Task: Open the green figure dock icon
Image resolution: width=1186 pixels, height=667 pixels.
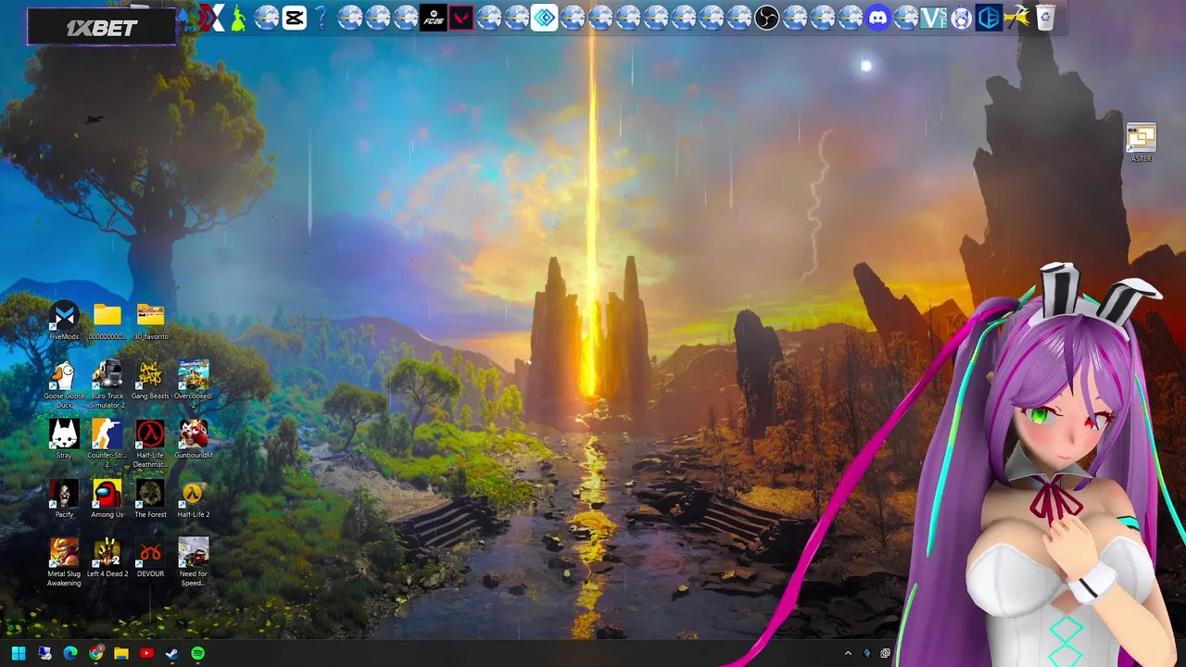Action: pos(238,17)
